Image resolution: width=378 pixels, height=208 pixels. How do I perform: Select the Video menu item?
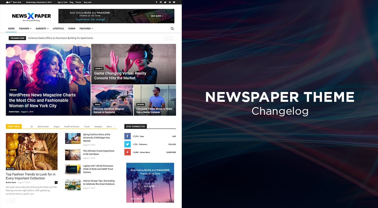point(72,29)
